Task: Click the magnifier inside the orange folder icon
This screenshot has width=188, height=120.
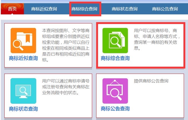Action: pyautogui.click(x=18, y=45)
